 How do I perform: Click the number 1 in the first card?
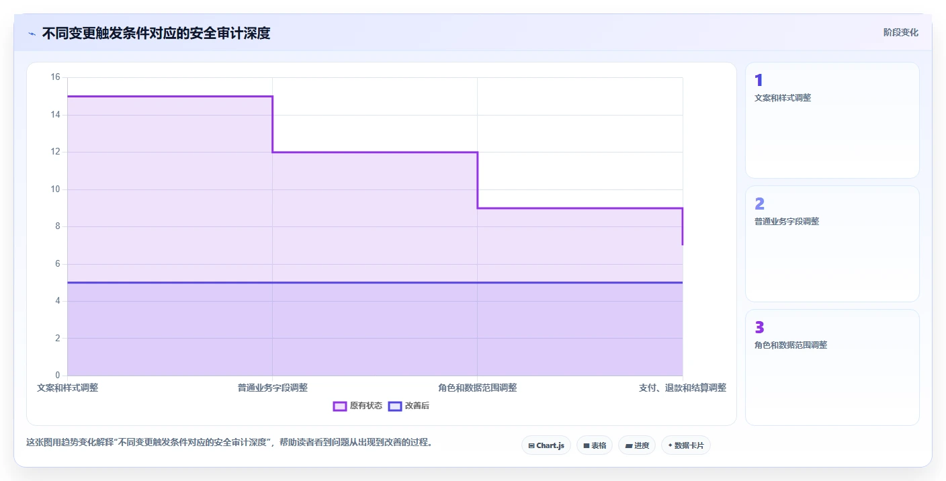pos(759,81)
